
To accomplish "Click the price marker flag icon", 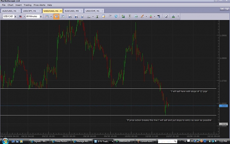I will click(159, 17).
